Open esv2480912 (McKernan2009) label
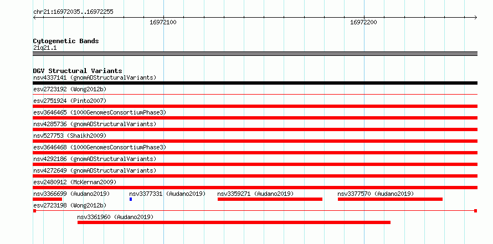 75,182
